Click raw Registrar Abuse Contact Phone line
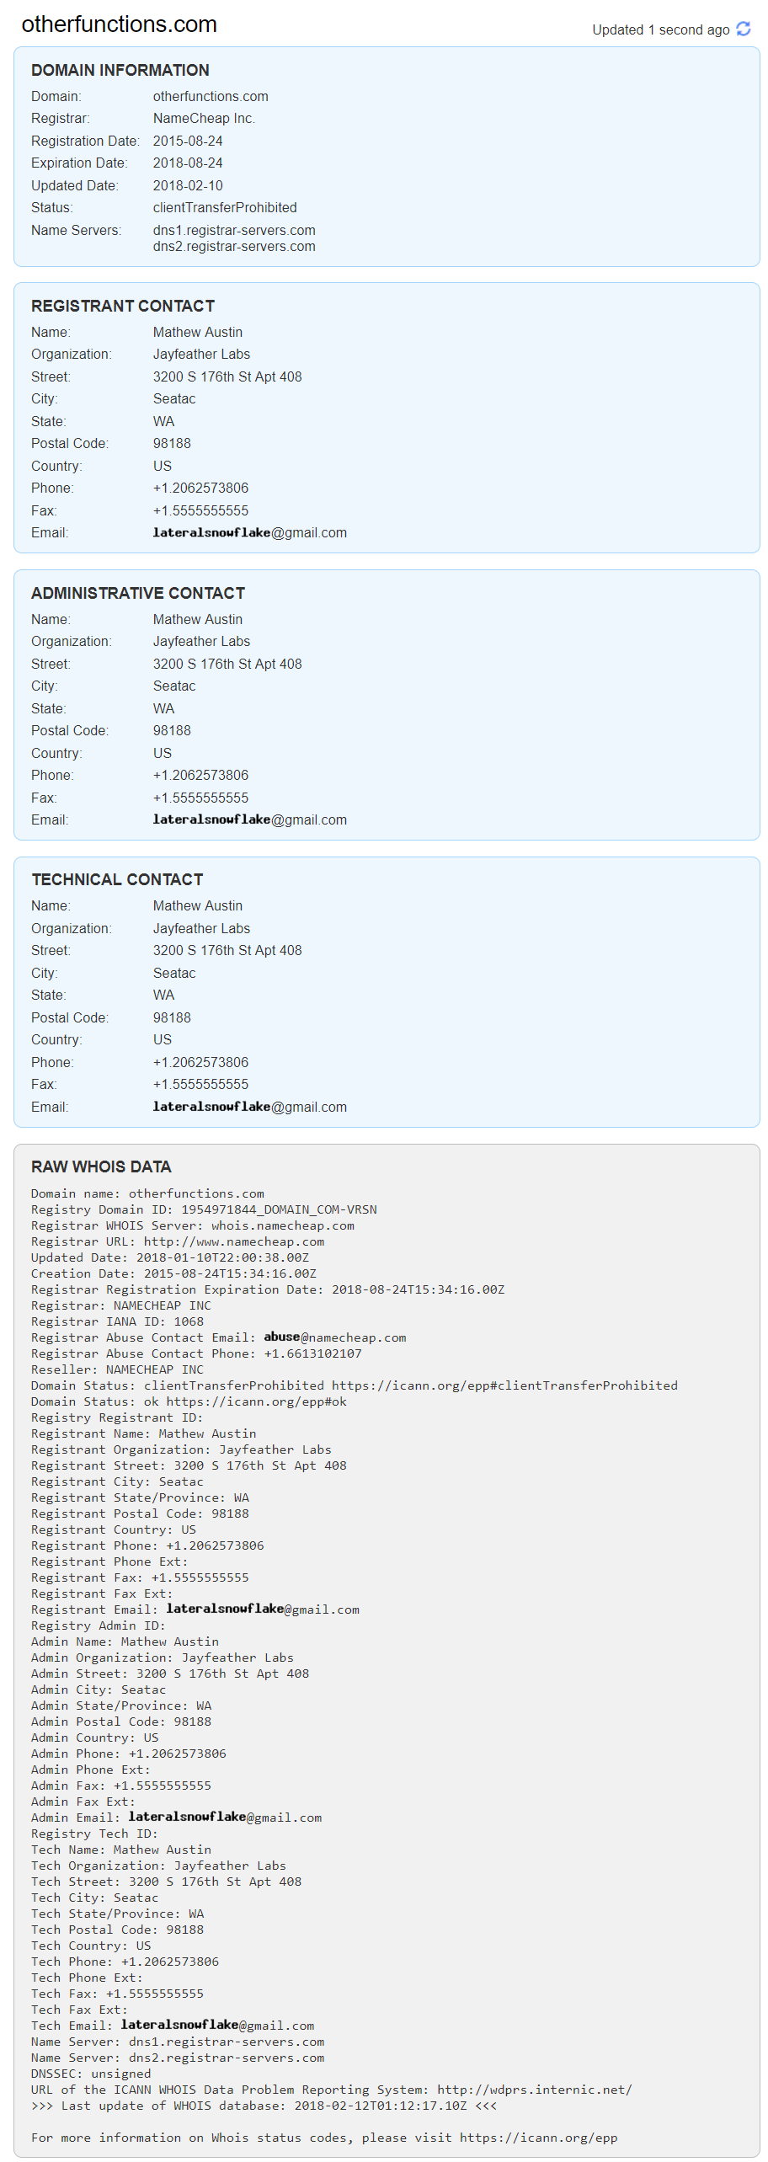The height and width of the screenshot is (2162, 768). 196,1354
